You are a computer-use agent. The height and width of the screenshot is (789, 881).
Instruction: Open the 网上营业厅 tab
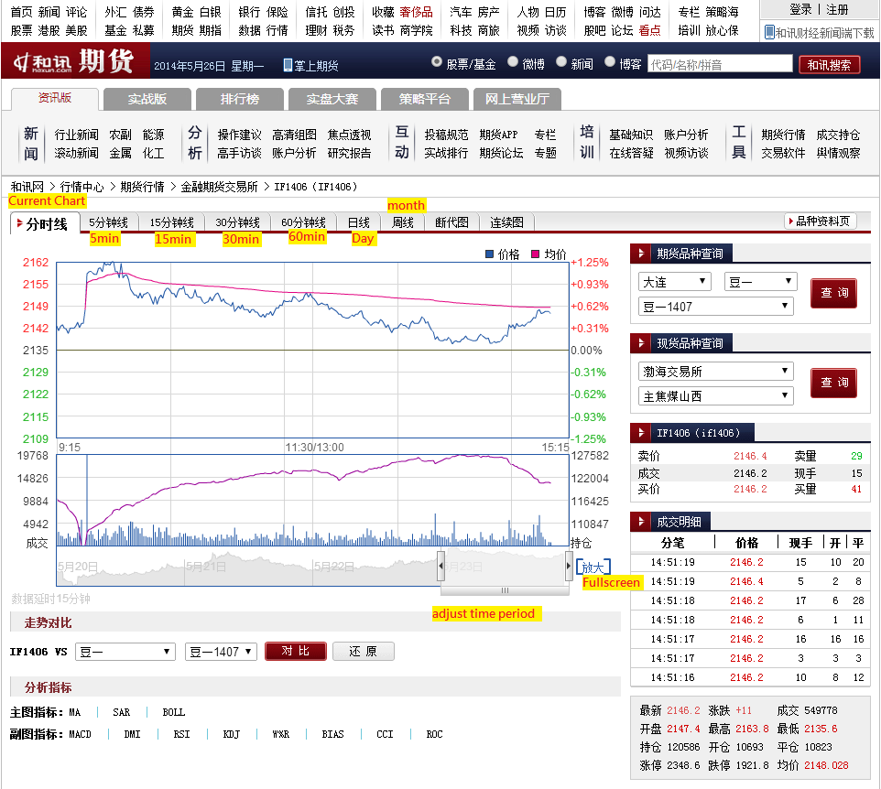[x=517, y=100]
